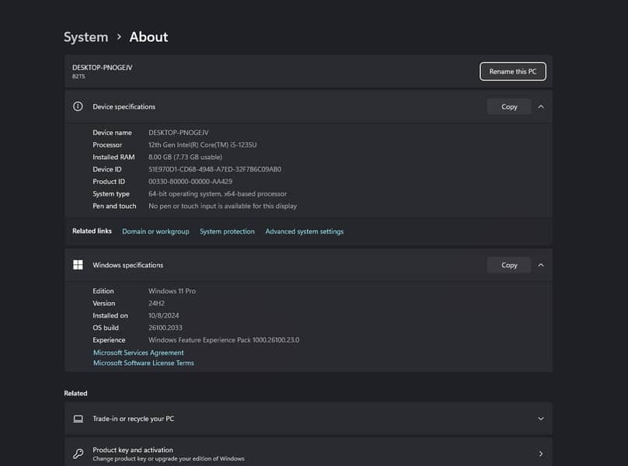Copy the Device specifications
The image size is (628, 466).
point(509,106)
